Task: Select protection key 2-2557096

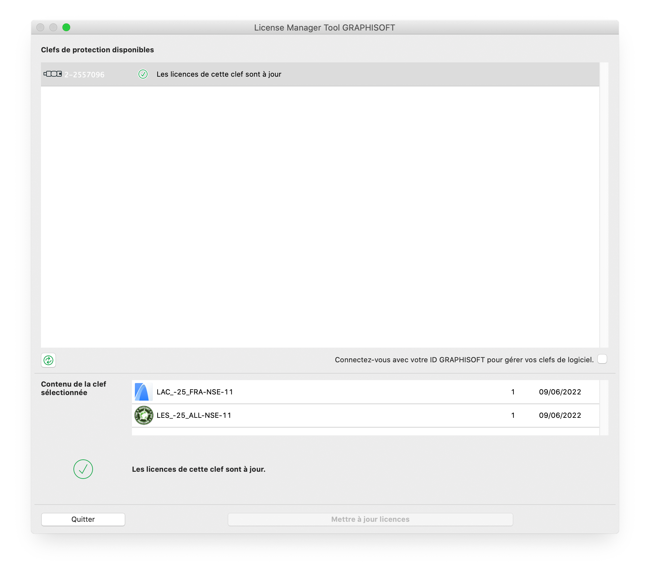Action: [84, 75]
